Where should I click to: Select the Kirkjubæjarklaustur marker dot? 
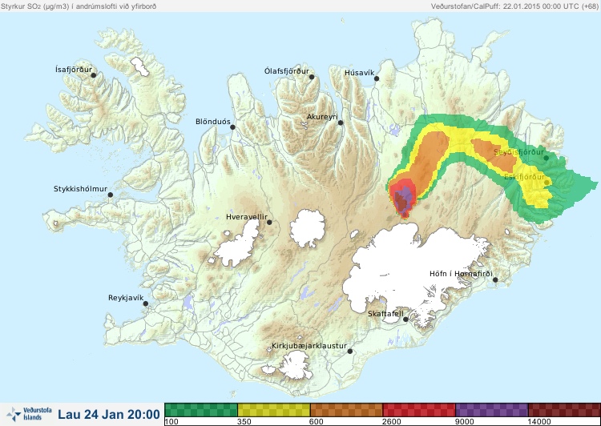pyautogui.click(x=349, y=352)
